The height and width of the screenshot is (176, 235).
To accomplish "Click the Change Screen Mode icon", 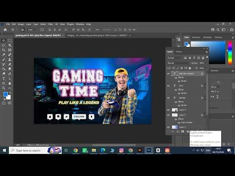I will [x=10, y=103].
